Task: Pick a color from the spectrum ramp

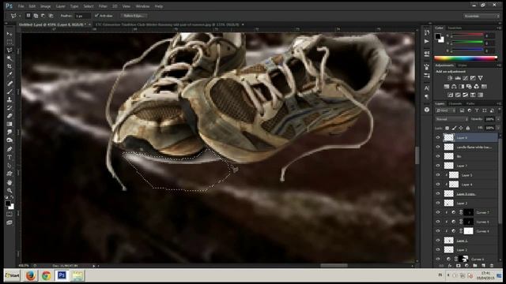Action: (x=466, y=58)
